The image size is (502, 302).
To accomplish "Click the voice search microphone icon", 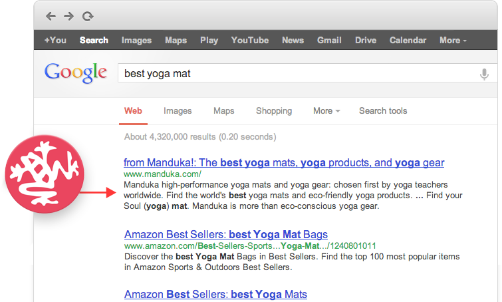I will point(484,74).
